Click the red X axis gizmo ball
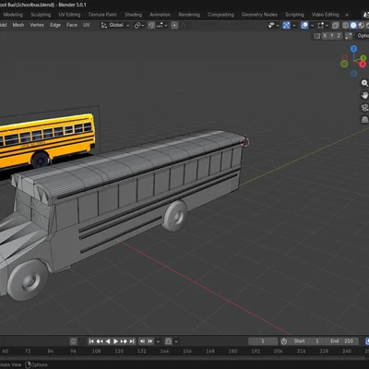Screen dimensions: 369x369 coord(363,64)
